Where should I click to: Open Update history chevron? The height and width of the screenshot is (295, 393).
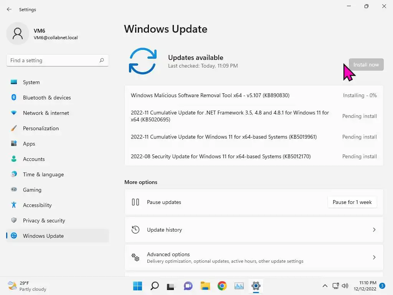(374, 230)
